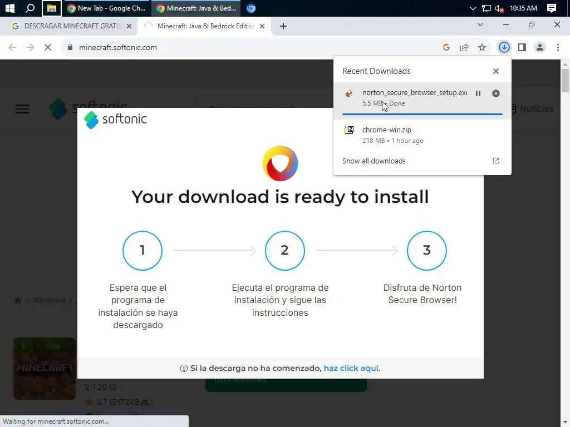Open chrome-win.zip download entry
The width and height of the screenshot is (570, 427).
pyautogui.click(x=422, y=135)
